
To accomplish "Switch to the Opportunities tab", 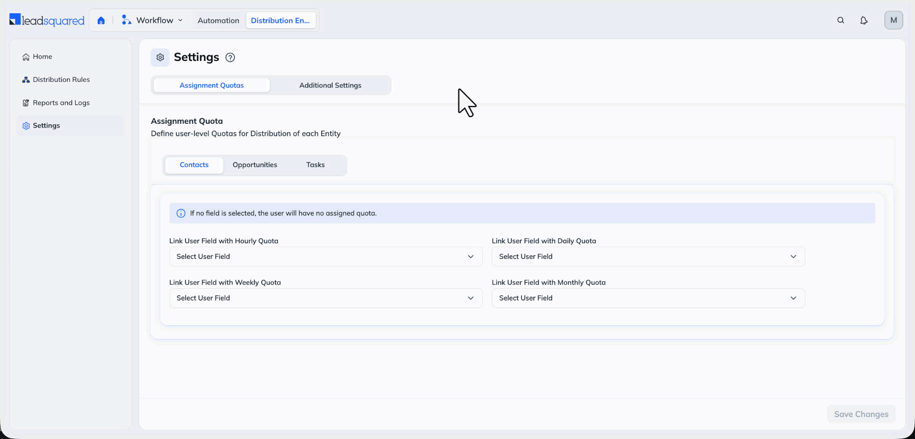I will [255, 165].
